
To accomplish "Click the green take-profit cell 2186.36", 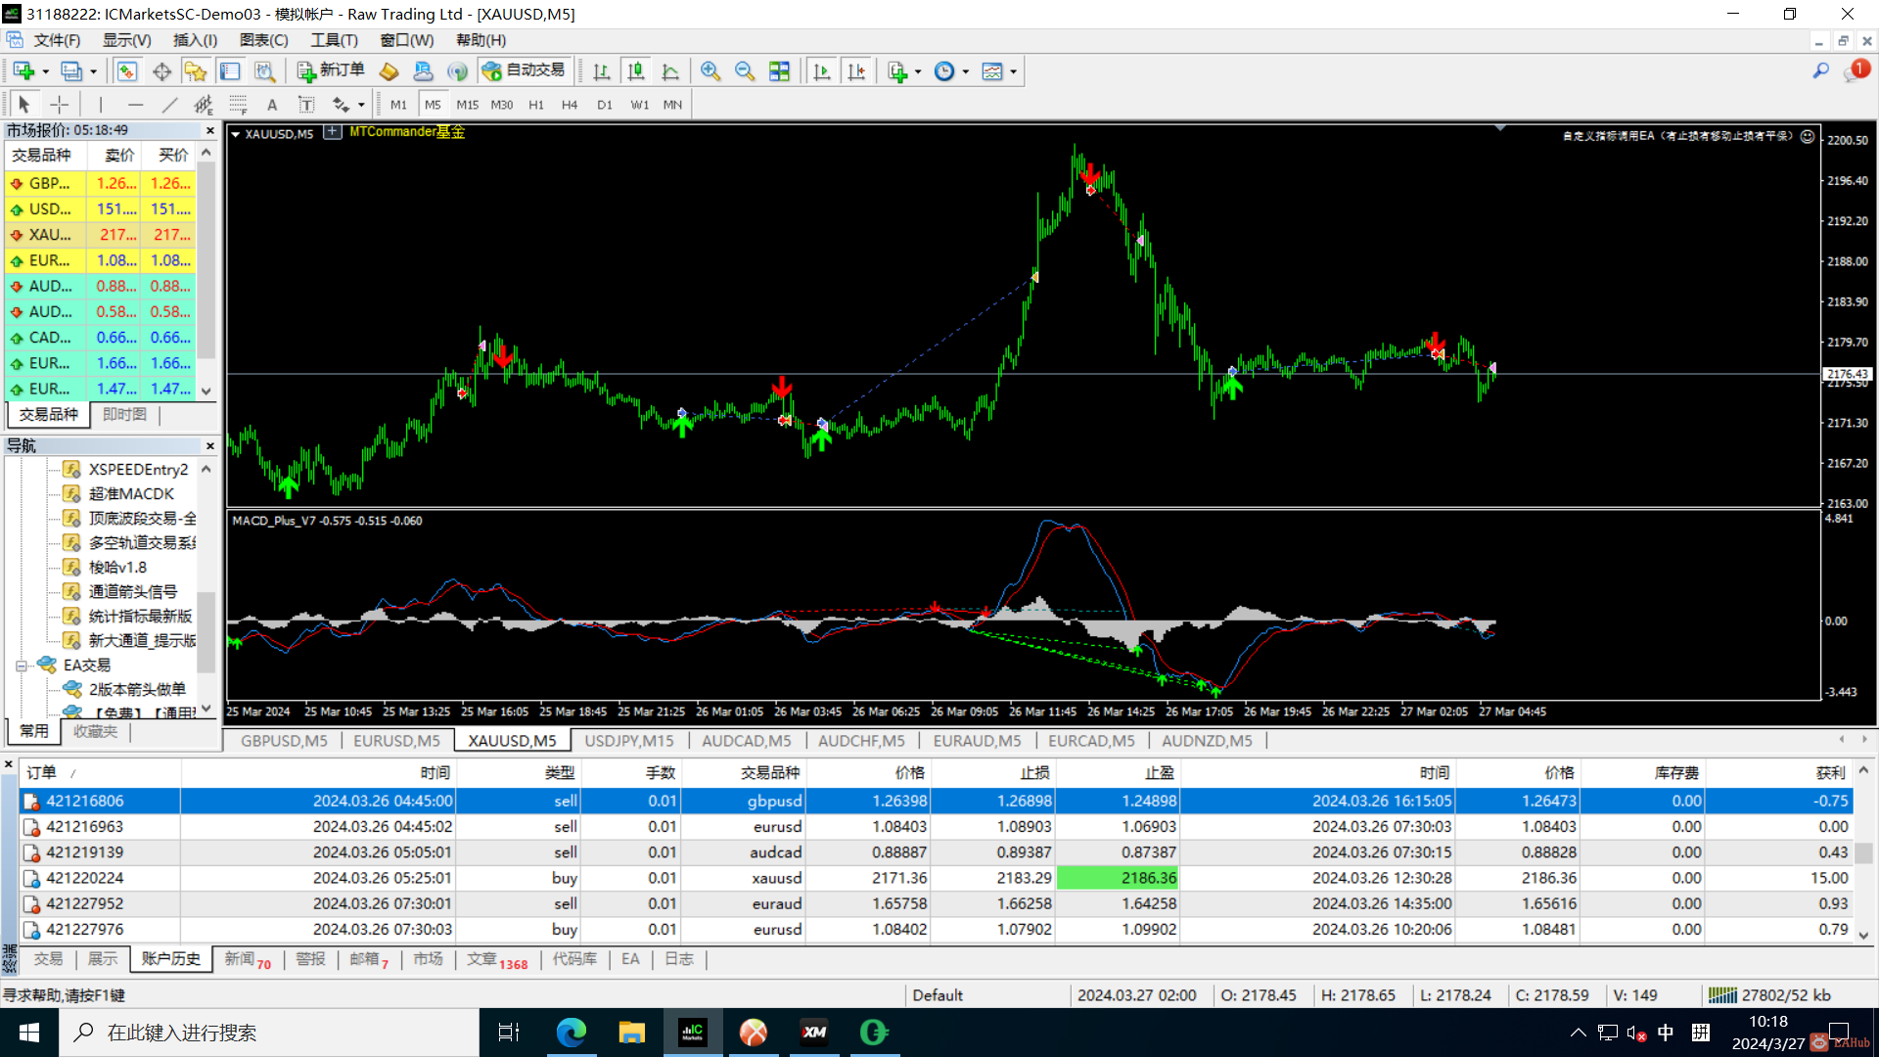I will [x=1118, y=878].
